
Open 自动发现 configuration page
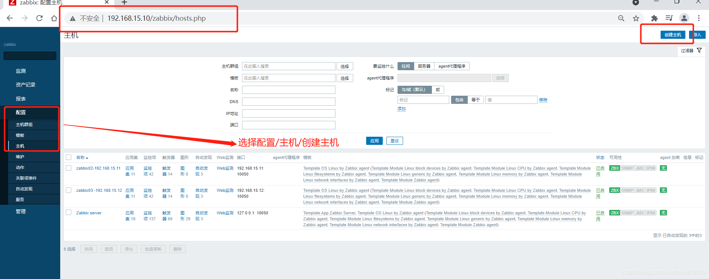tap(24, 189)
